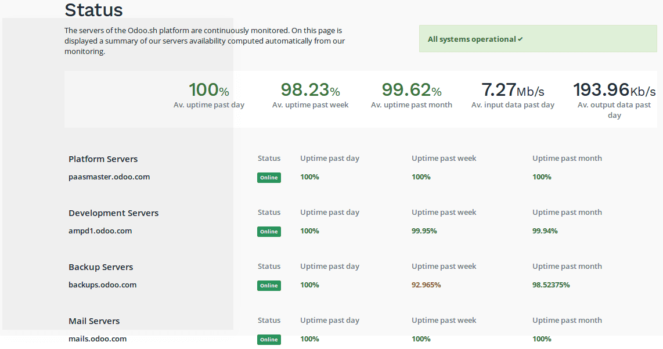Toggle the Status column header for Platform Servers
663x349 pixels.
click(x=269, y=158)
